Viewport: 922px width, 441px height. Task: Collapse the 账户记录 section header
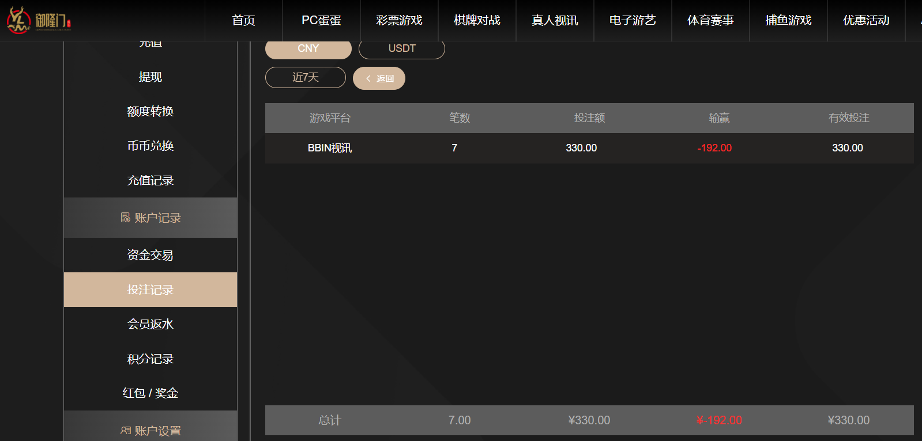[x=150, y=218]
